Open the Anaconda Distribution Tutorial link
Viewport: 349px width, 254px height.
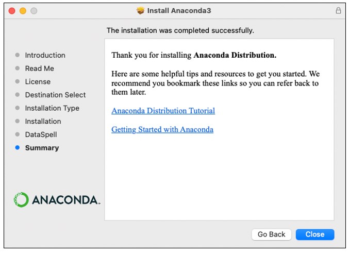pos(163,111)
